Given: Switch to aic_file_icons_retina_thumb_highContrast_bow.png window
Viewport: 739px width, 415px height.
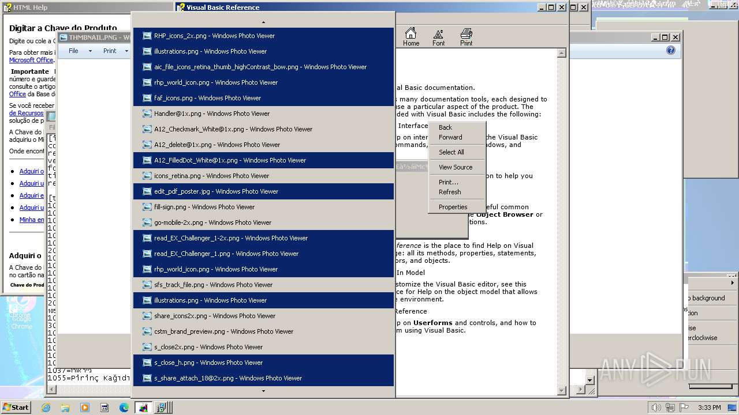Looking at the screenshot, I should [263, 67].
